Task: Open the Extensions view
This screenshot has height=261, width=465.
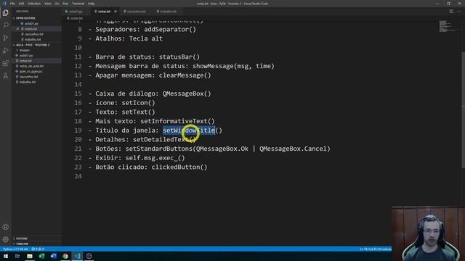Action: [6, 63]
